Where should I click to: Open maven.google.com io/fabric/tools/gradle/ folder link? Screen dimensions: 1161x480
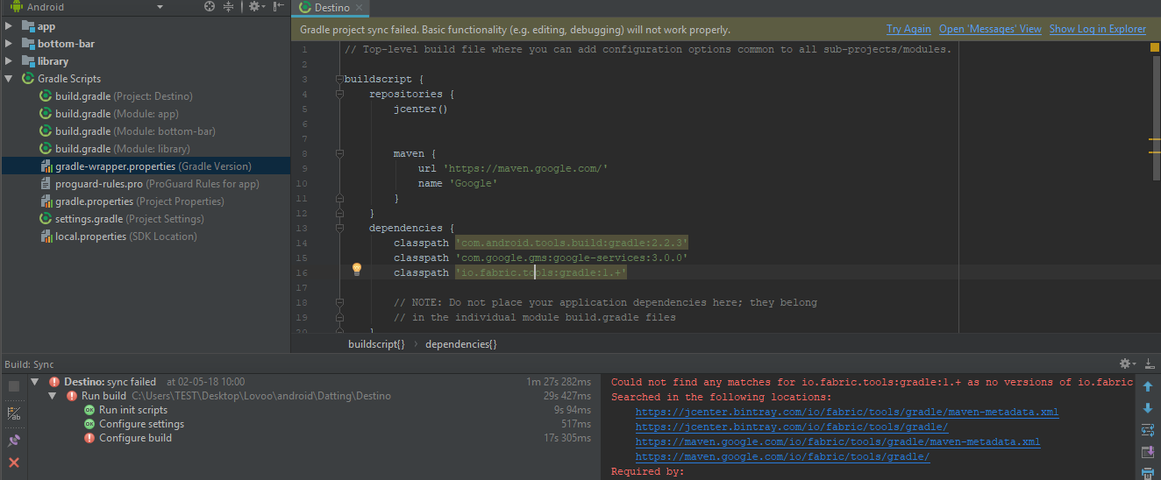pos(782,456)
